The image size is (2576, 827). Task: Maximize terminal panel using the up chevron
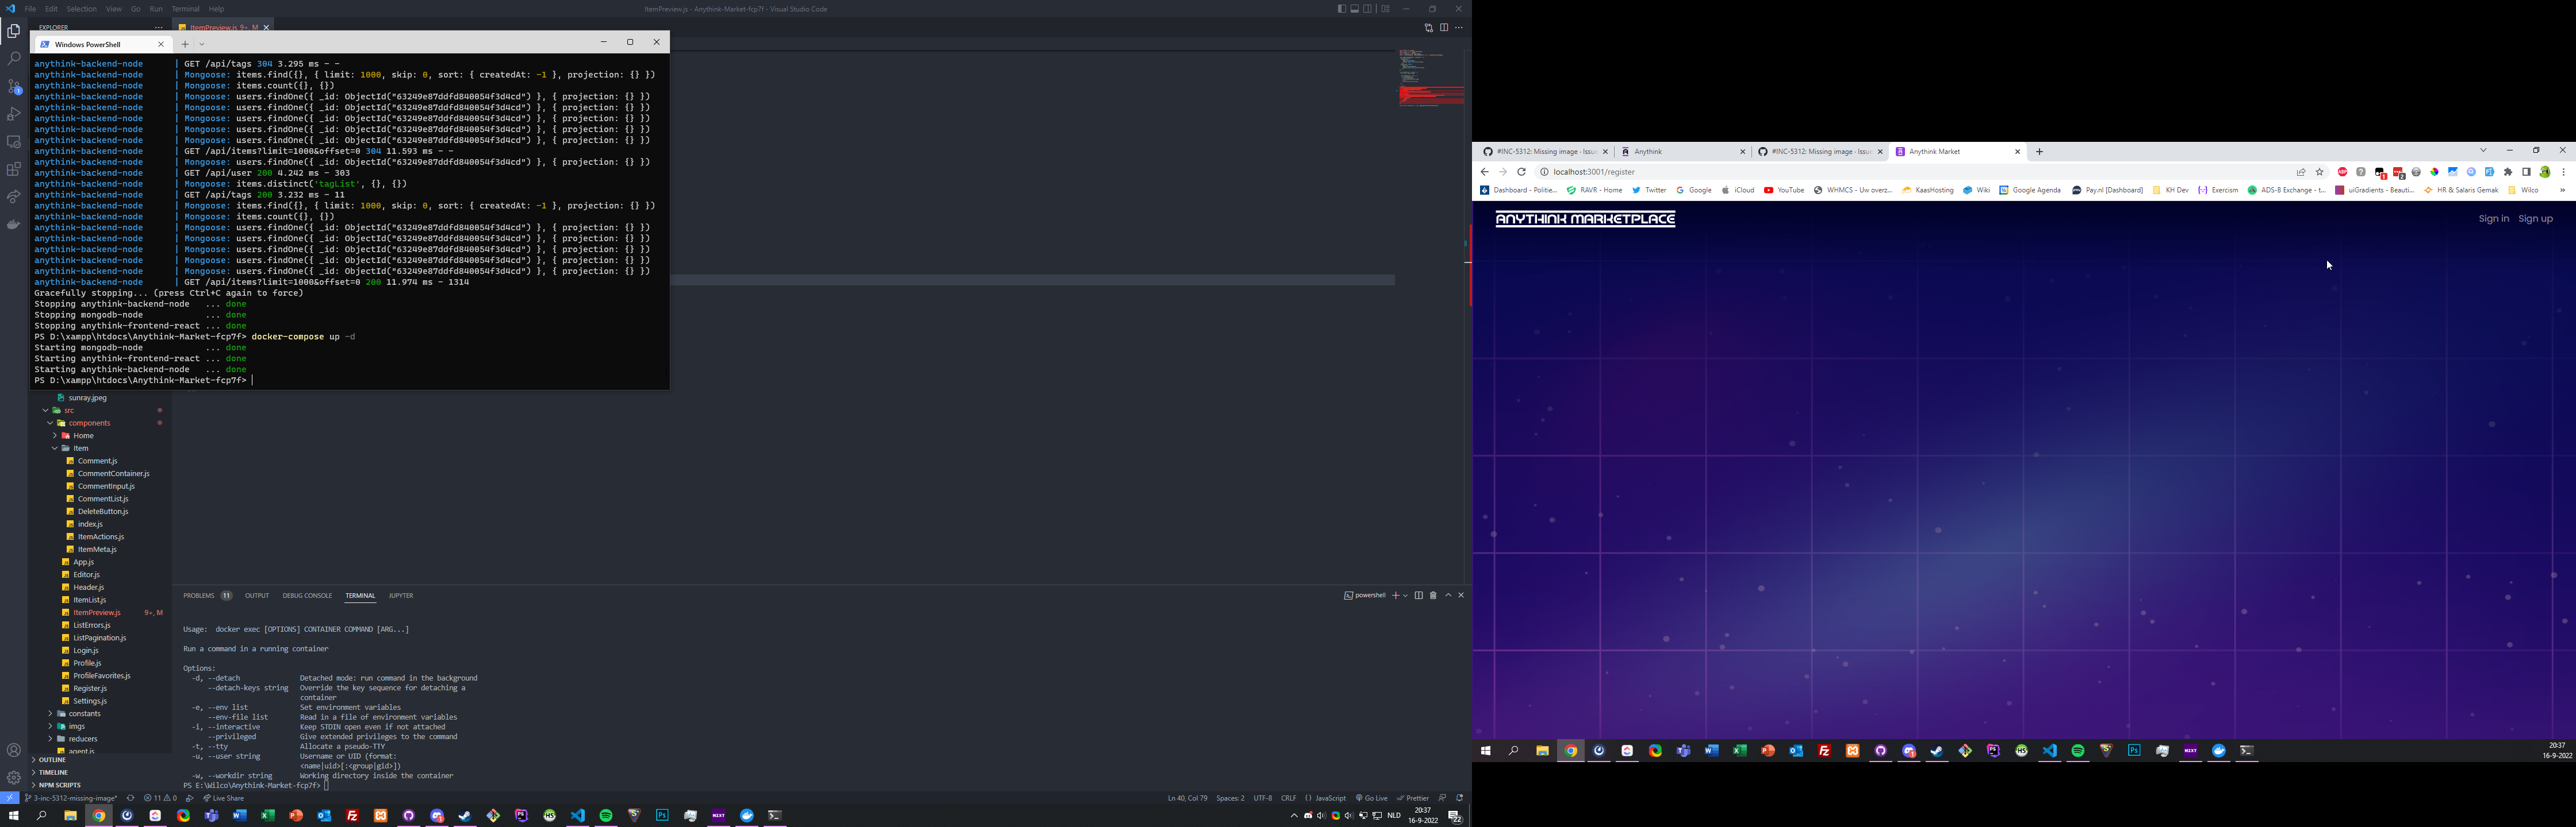pyautogui.click(x=1448, y=596)
